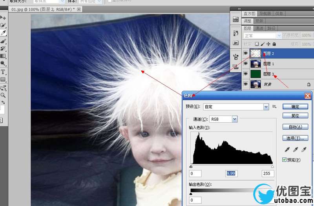Open the 通道(C) RGB channel dropdown
The height and width of the screenshot is (206, 314).
point(223,119)
